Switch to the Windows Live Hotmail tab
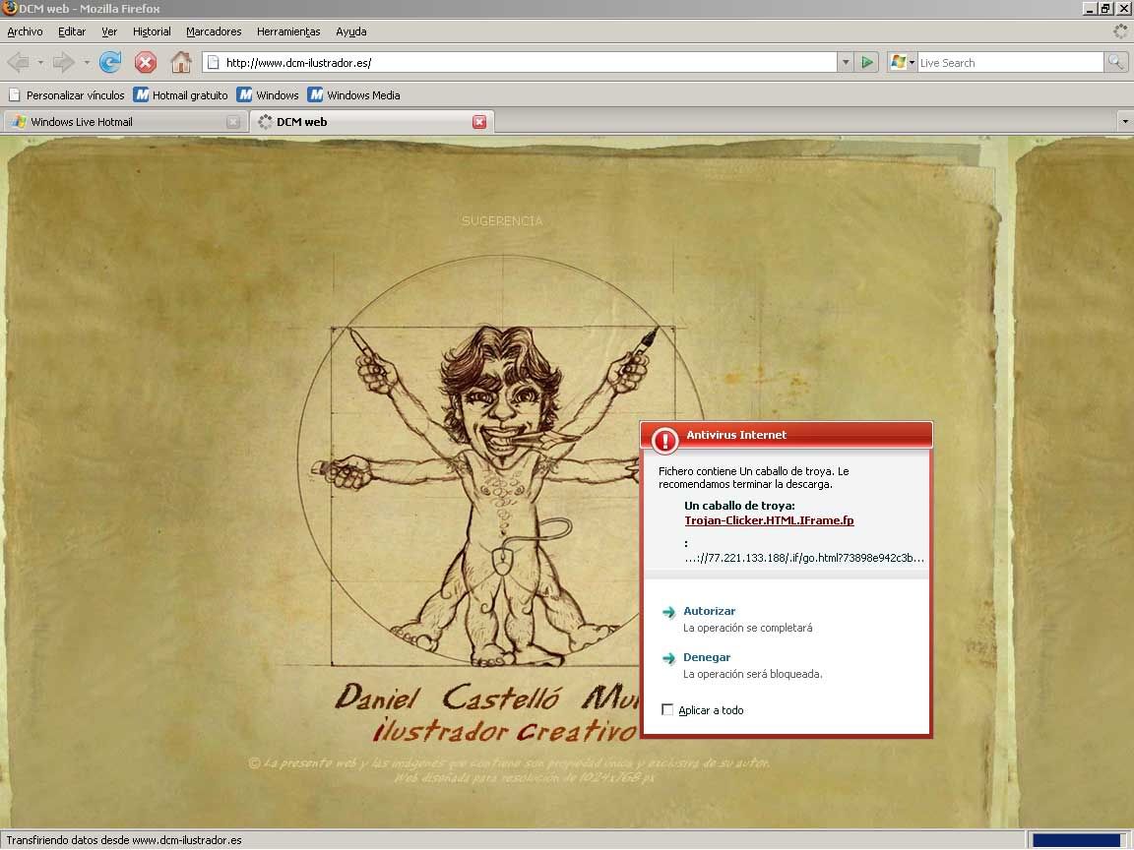The height and width of the screenshot is (850, 1134). [x=124, y=122]
